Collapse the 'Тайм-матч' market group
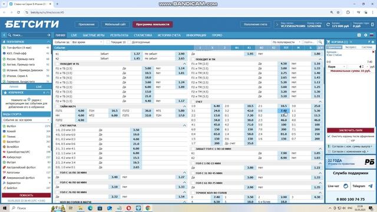 (184, 106)
